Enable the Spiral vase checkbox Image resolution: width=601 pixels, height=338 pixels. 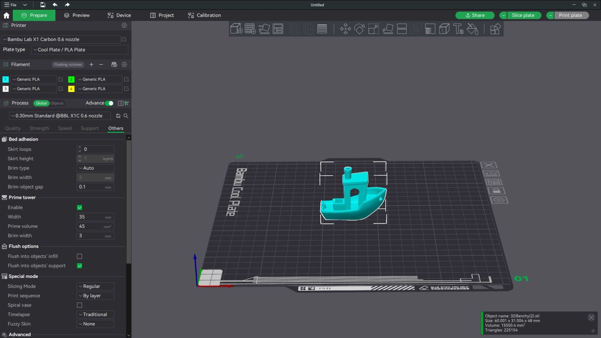click(x=79, y=305)
